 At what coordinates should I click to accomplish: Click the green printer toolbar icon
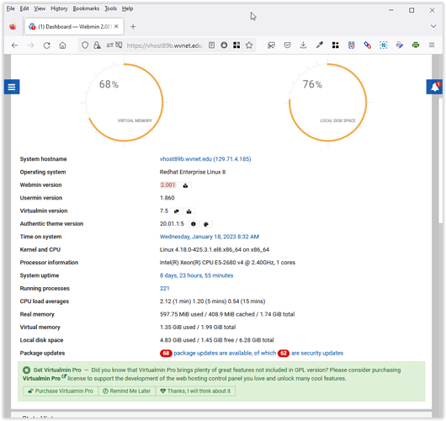point(416,45)
